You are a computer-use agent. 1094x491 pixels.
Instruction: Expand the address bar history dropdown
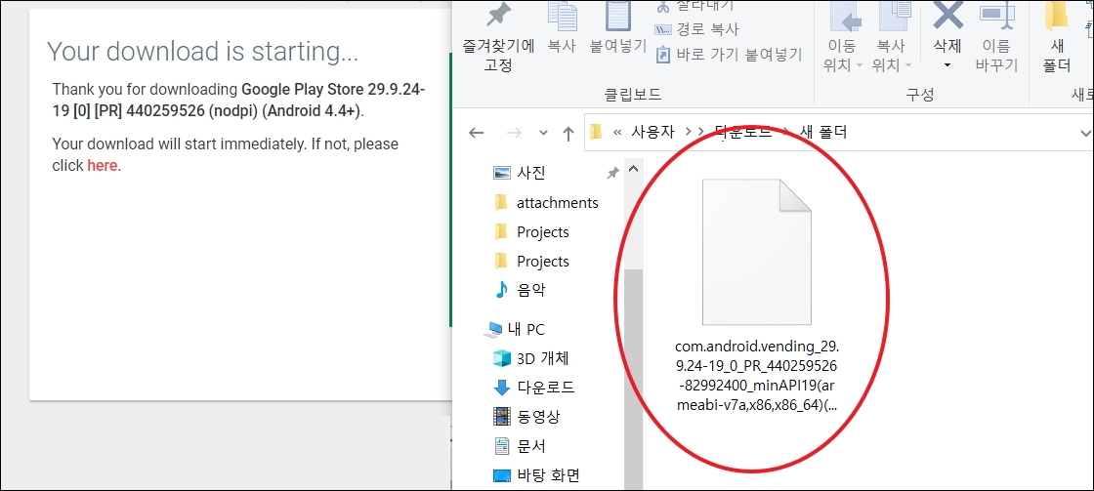click(1085, 133)
